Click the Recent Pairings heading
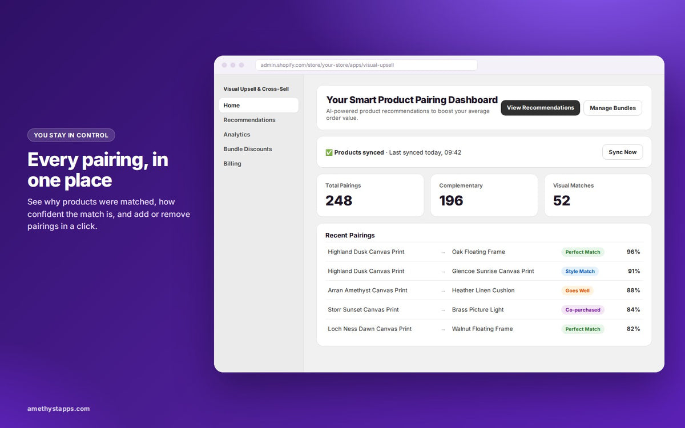 (x=350, y=235)
